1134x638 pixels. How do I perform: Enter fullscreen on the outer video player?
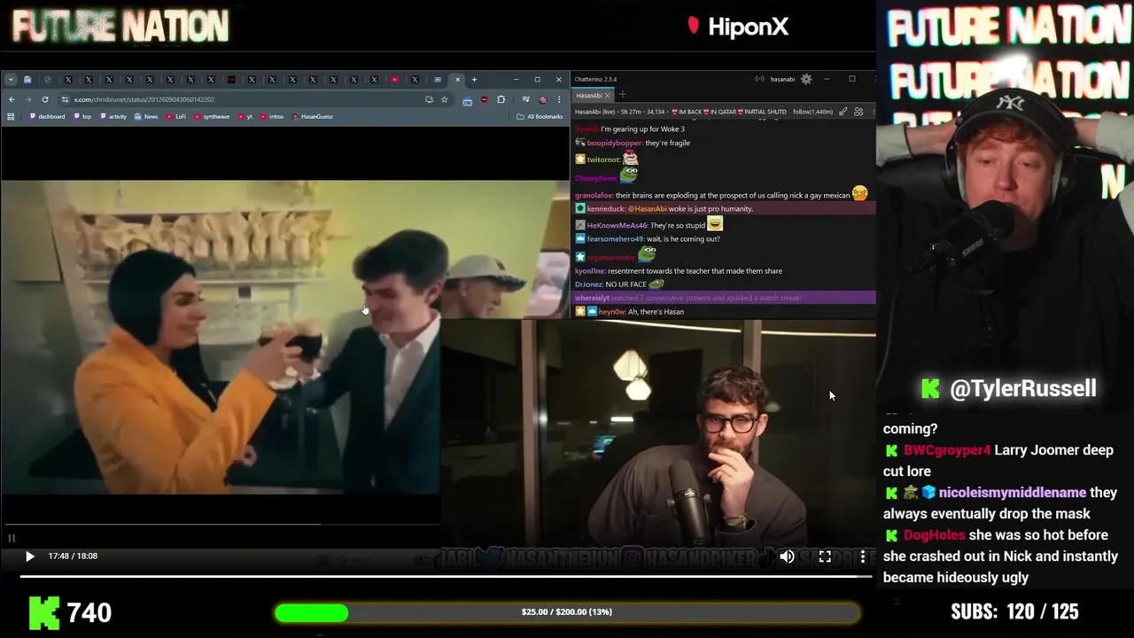click(825, 556)
